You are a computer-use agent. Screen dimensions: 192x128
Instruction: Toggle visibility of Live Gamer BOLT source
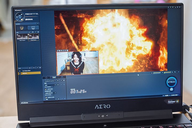20,71
